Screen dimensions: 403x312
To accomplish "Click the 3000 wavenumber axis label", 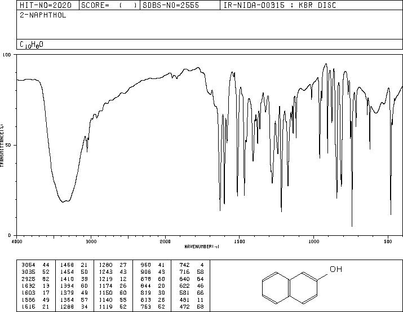I will tap(91, 241).
